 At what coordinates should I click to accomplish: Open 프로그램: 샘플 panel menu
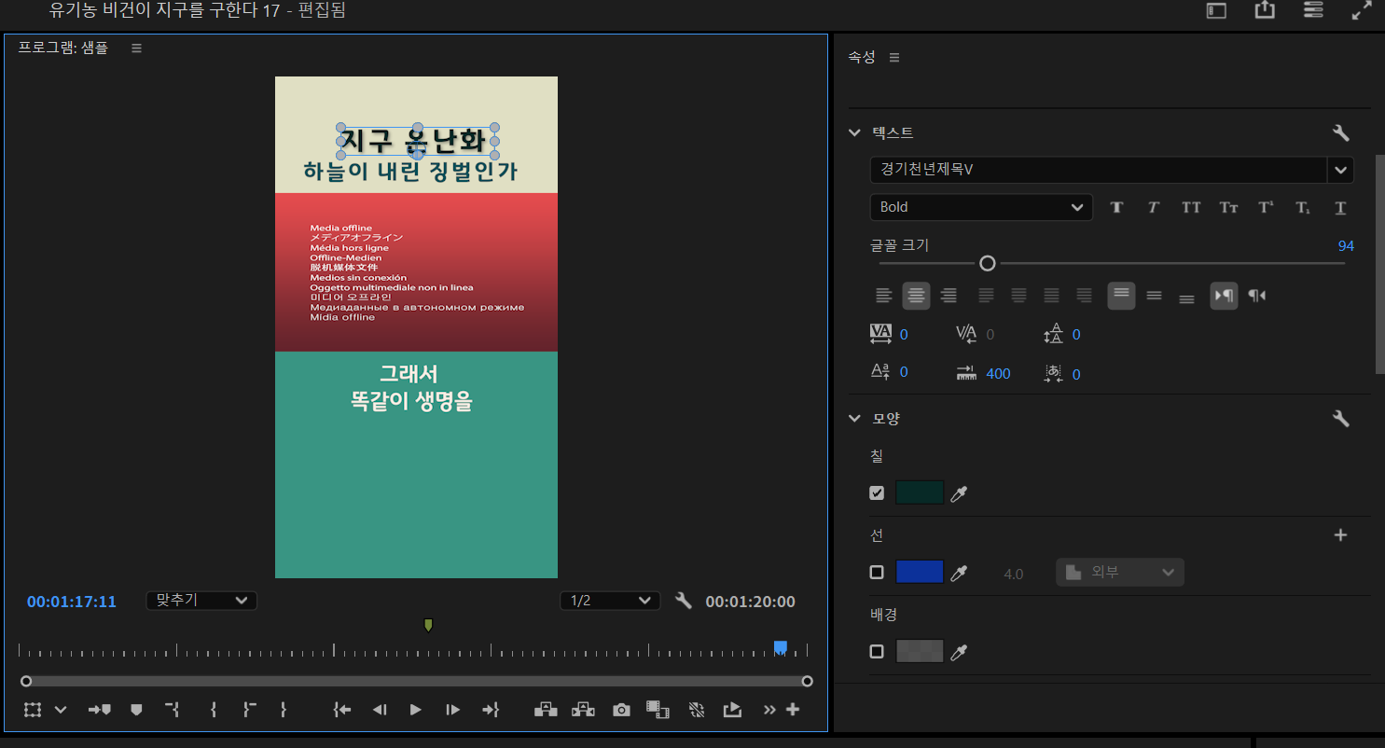(136, 48)
